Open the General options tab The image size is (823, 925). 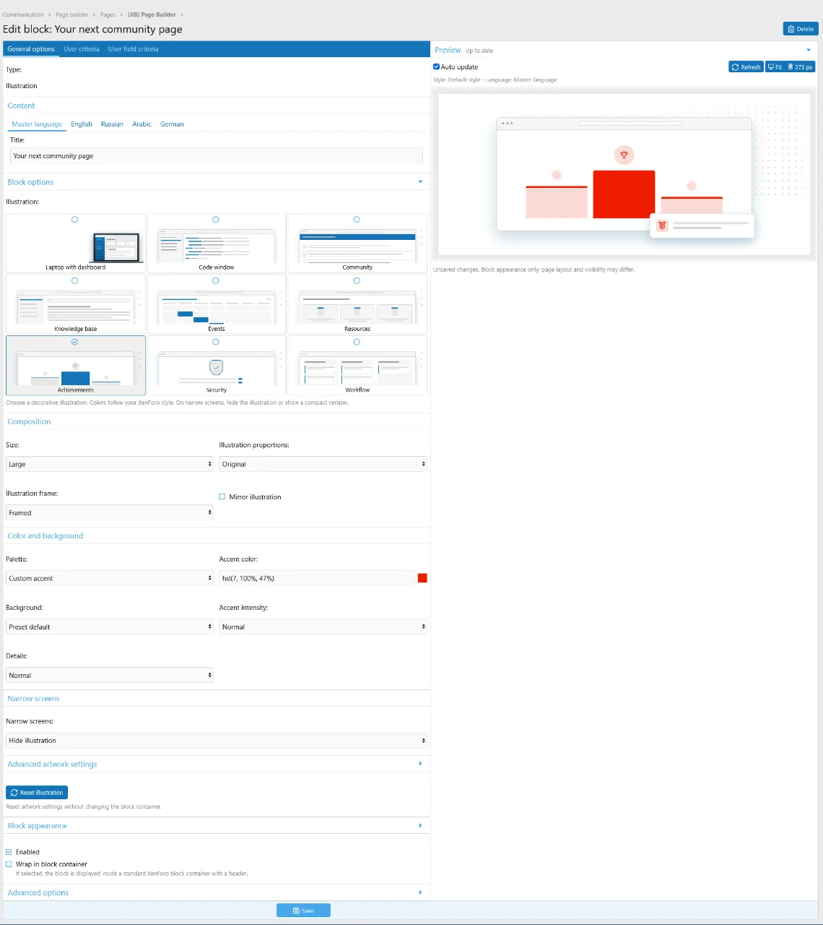pyautogui.click(x=31, y=49)
